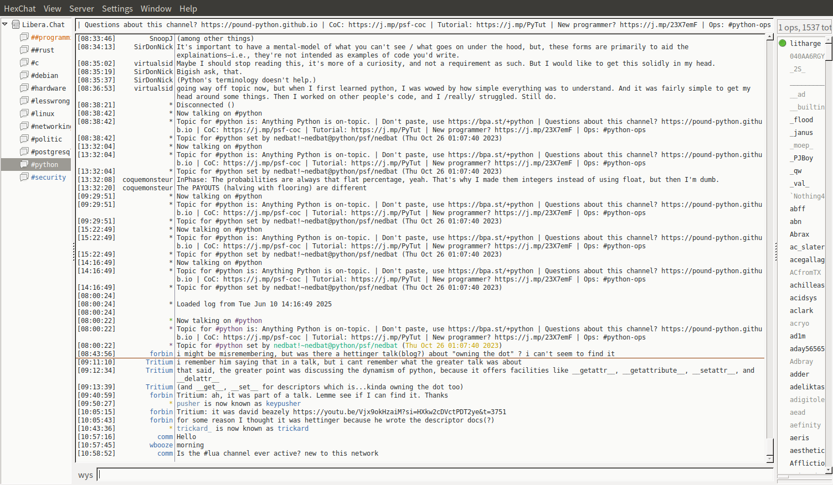This screenshot has width=833, height=485.
Task: Click the channel icon beside #networking
Action: [x=24, y=126]
